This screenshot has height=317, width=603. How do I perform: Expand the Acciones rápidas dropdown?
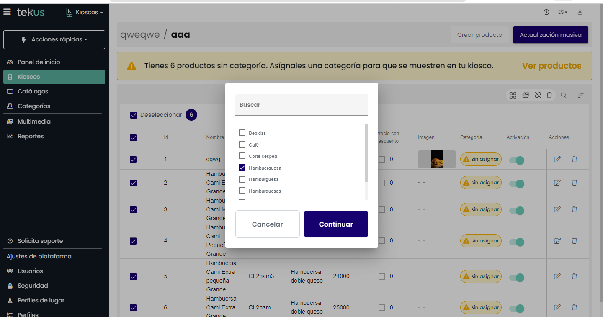tap(54, 40)
